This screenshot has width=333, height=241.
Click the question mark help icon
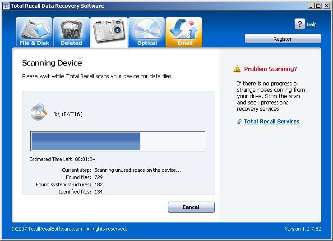click(x=300, y=24)
